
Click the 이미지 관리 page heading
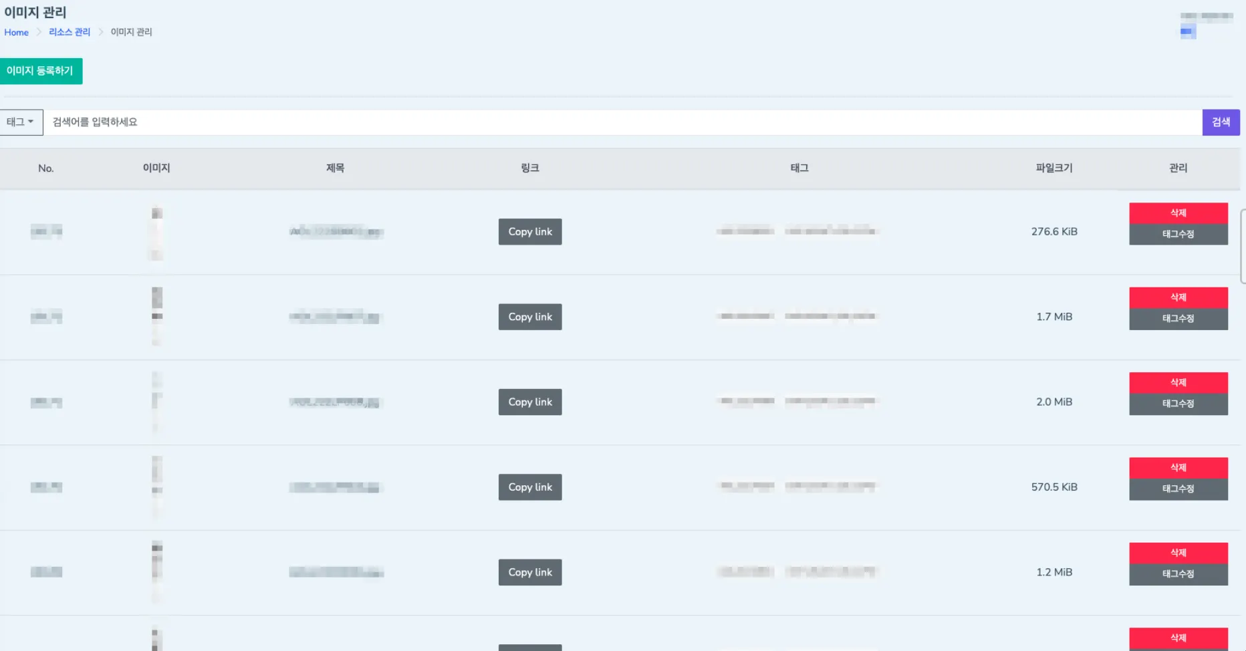35,13
